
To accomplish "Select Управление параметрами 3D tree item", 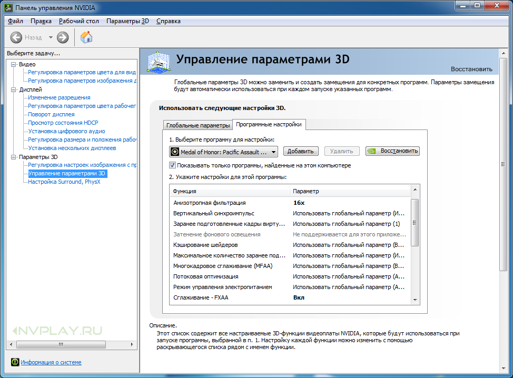I will [67, 173].
